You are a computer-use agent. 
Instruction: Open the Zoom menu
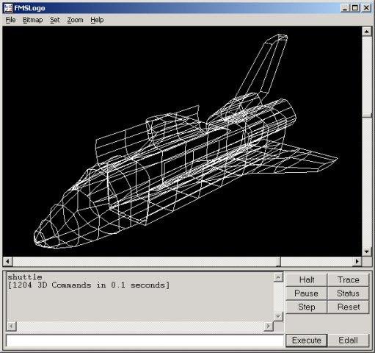pyautogui.click(x=75, y=20)
